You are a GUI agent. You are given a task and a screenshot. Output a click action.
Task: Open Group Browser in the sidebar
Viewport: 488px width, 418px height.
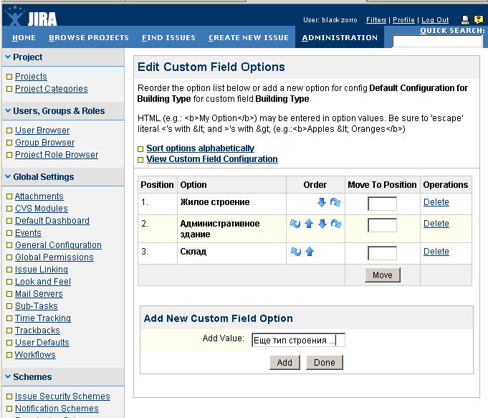point(45,143)
